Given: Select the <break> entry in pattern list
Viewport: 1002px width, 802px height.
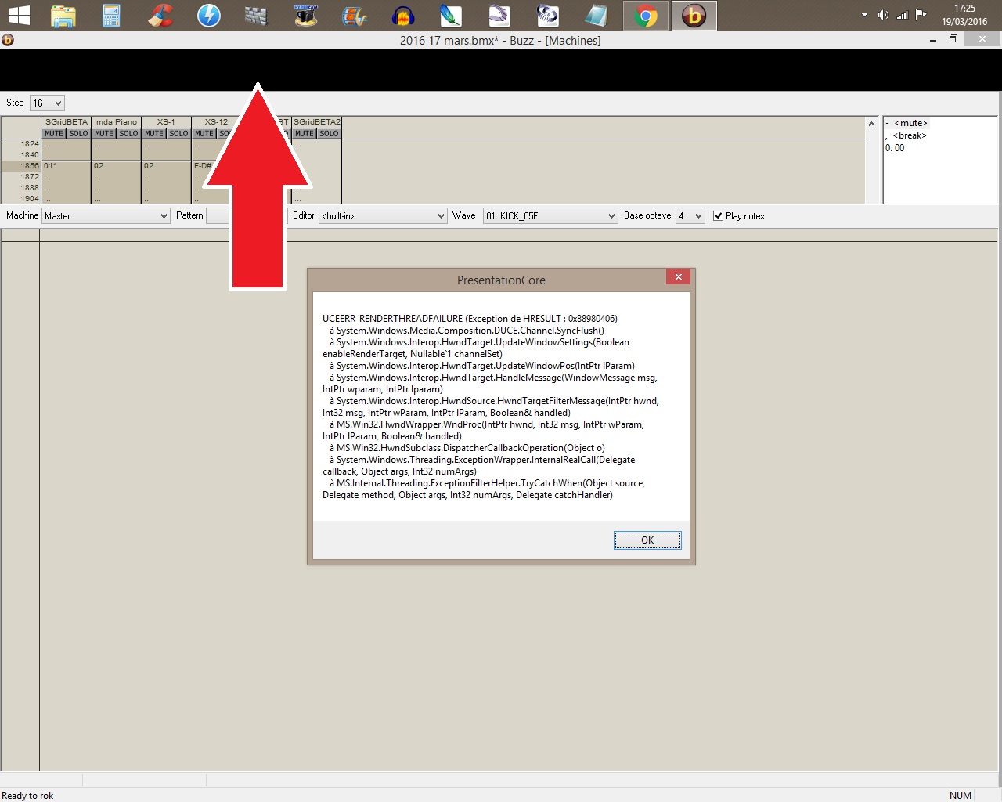Looking at the screenshot, I should point(909,135).
